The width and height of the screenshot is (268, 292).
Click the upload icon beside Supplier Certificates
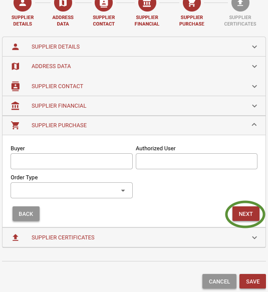click(x=15, y=237)
